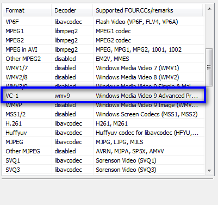Screen dimensions: 218x205
Task: Select the MPEG1 format row
Action: click(x=103, y=31)
